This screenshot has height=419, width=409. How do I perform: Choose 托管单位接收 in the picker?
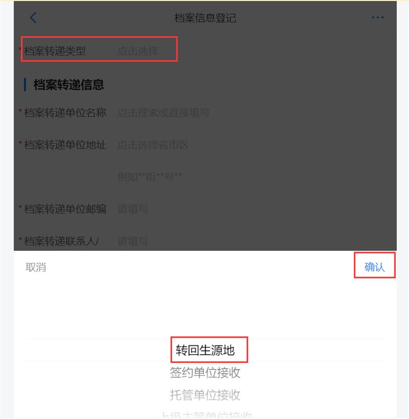(206, 395)
